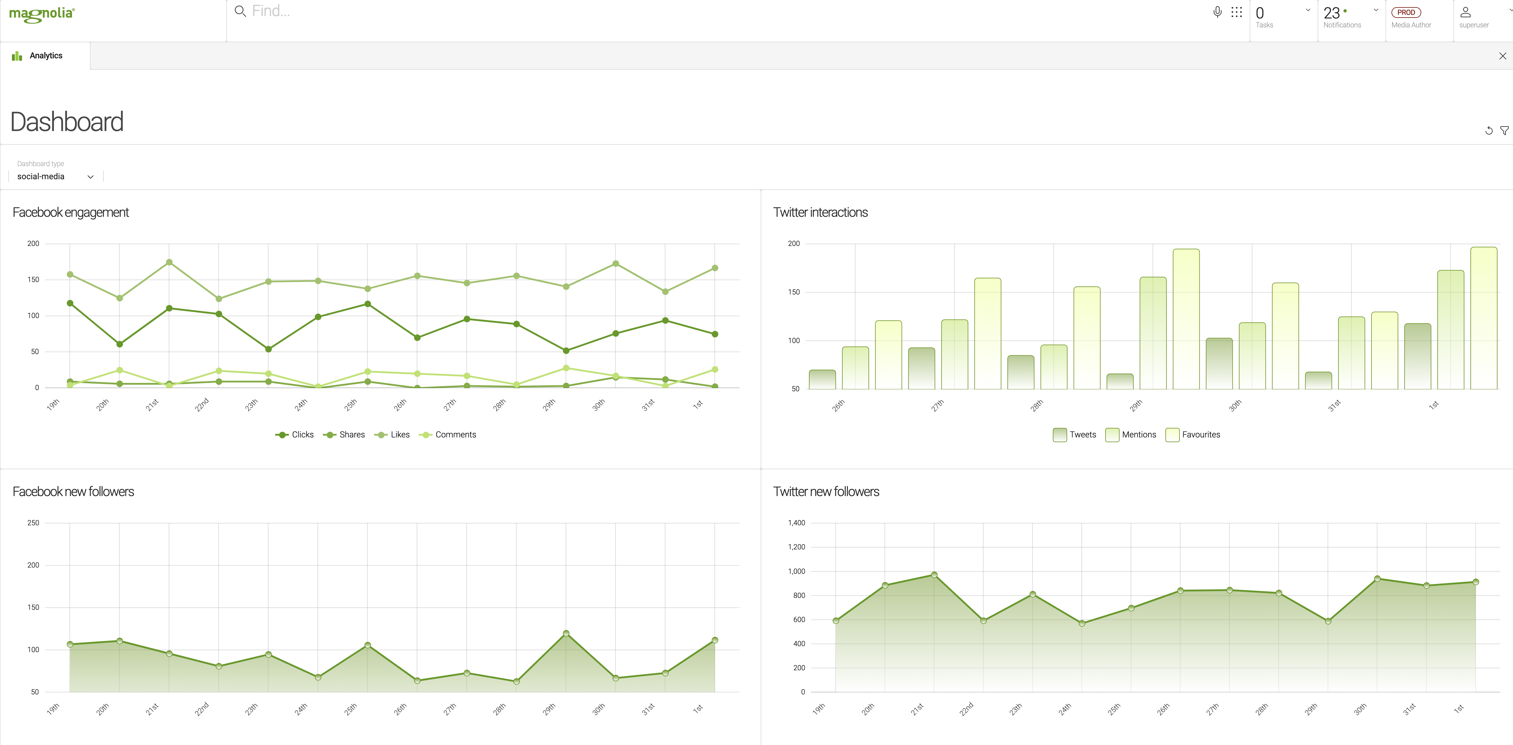Switch to the Analytics tab
The width and height of the screenshot is (1513, 745).
coord(46,55)
